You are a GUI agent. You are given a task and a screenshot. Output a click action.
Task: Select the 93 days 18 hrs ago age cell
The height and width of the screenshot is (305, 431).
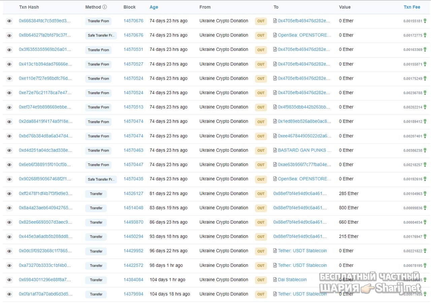[x=168, y=237]
